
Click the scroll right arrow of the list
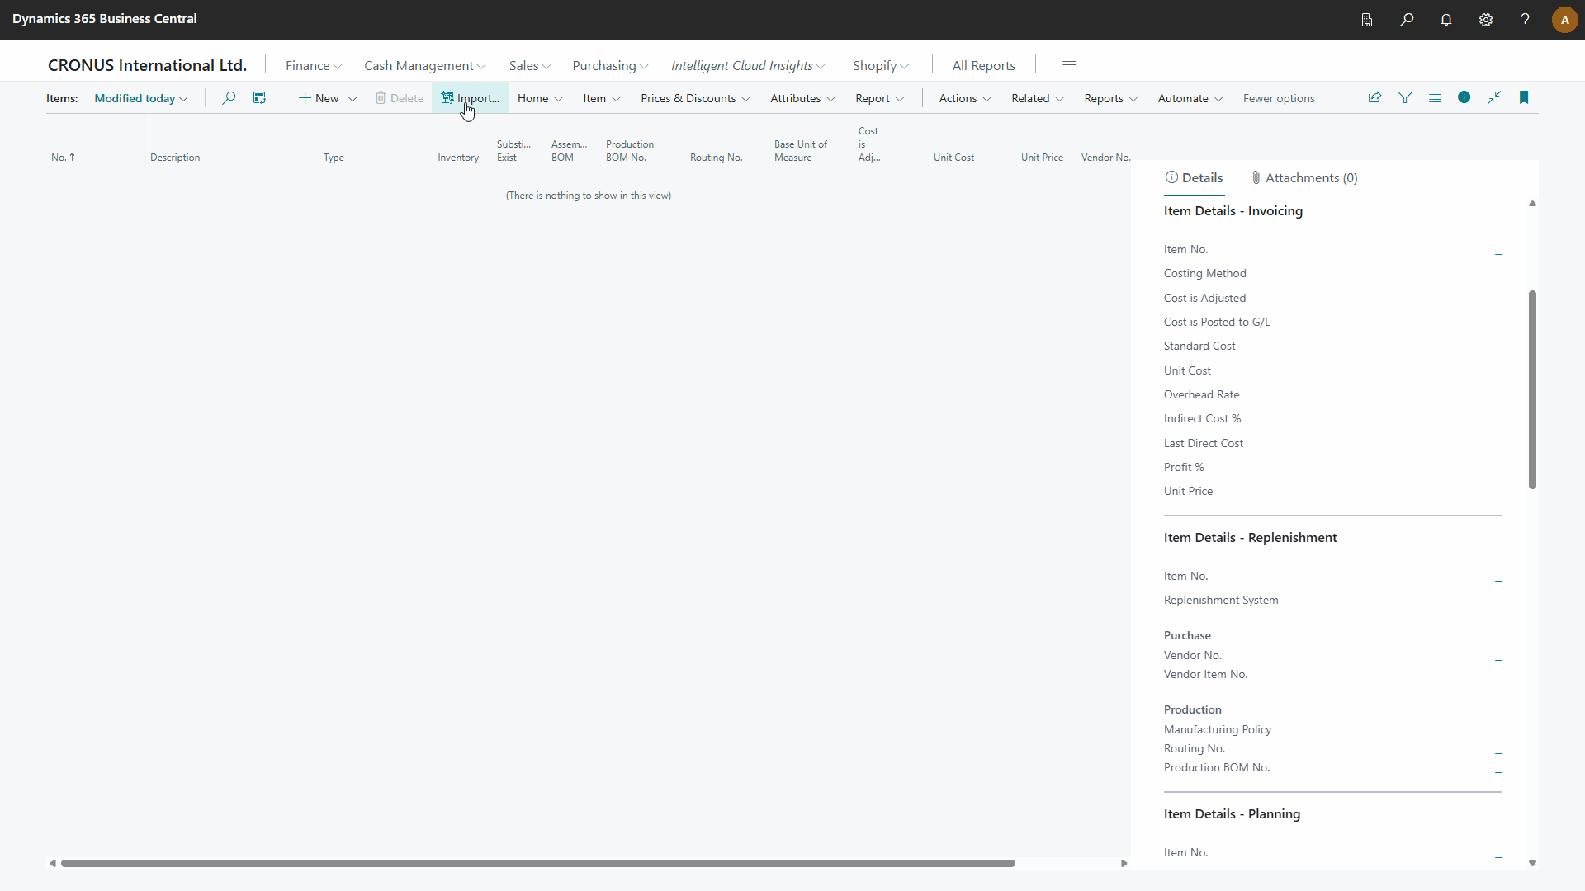click(1124, 863)
